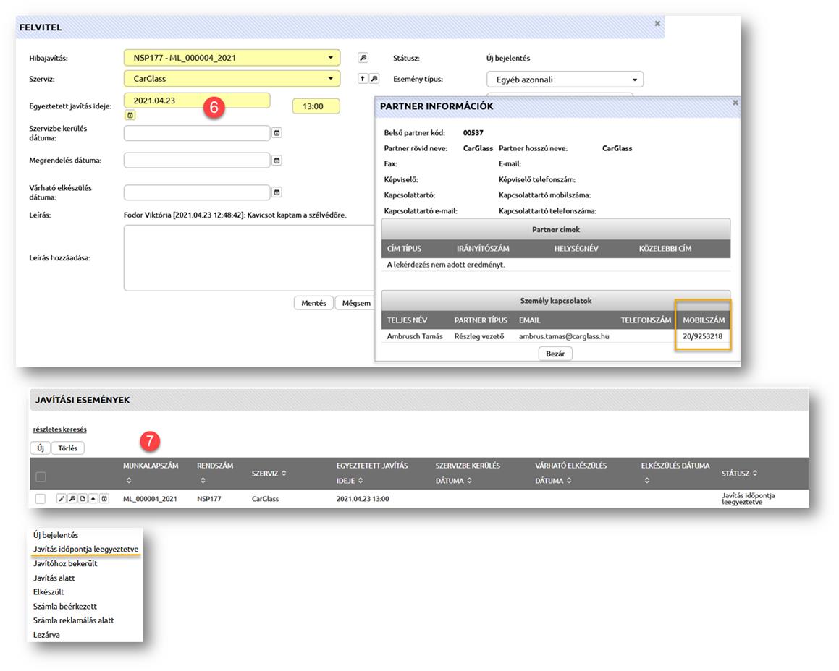
Task: Tick the checkbox for the ML_000004_2021 row
Action: tap(40, 499)
